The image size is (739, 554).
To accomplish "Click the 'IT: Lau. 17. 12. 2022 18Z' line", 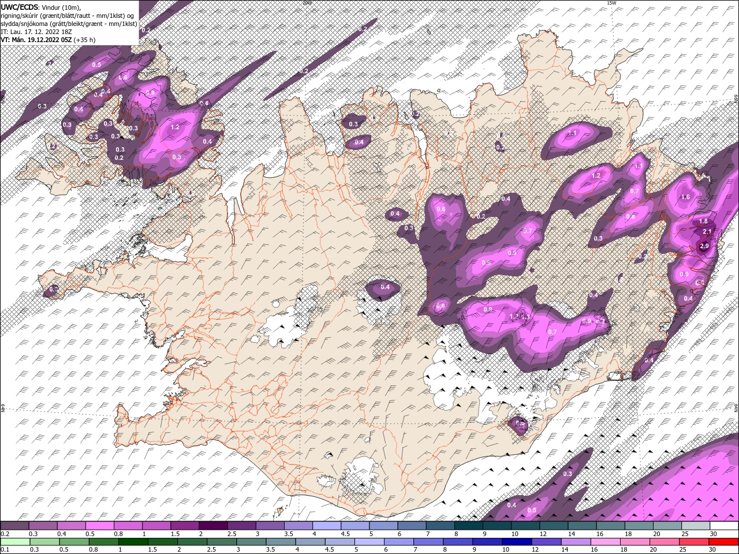I will pos(35,32).
